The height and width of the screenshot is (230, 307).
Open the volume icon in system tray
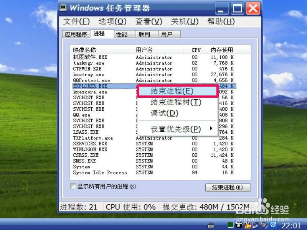(263, 226)
